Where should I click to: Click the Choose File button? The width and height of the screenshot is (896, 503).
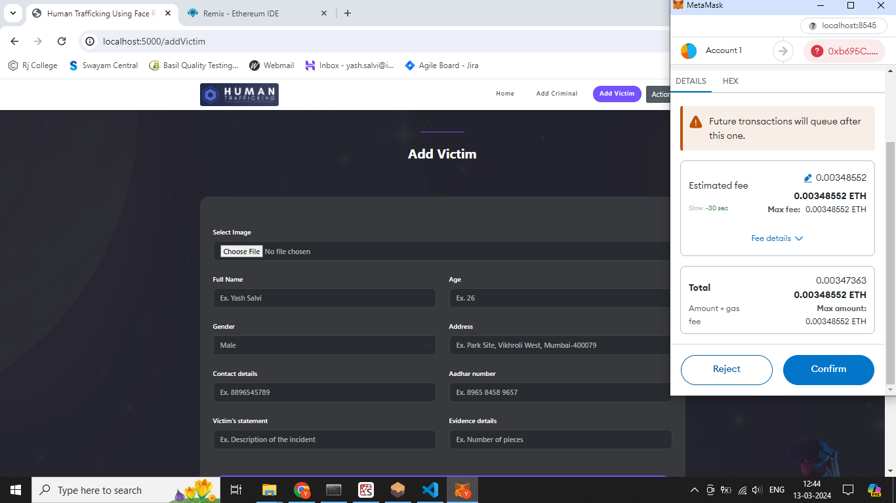click(x=241, y=251)
